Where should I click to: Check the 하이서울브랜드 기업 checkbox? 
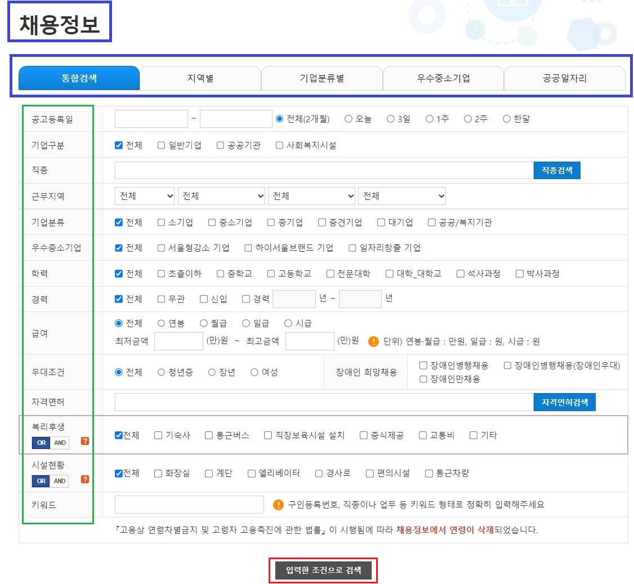point(248,248)
